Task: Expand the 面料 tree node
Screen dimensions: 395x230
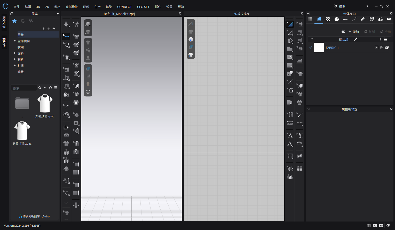Action: point(15,53)
